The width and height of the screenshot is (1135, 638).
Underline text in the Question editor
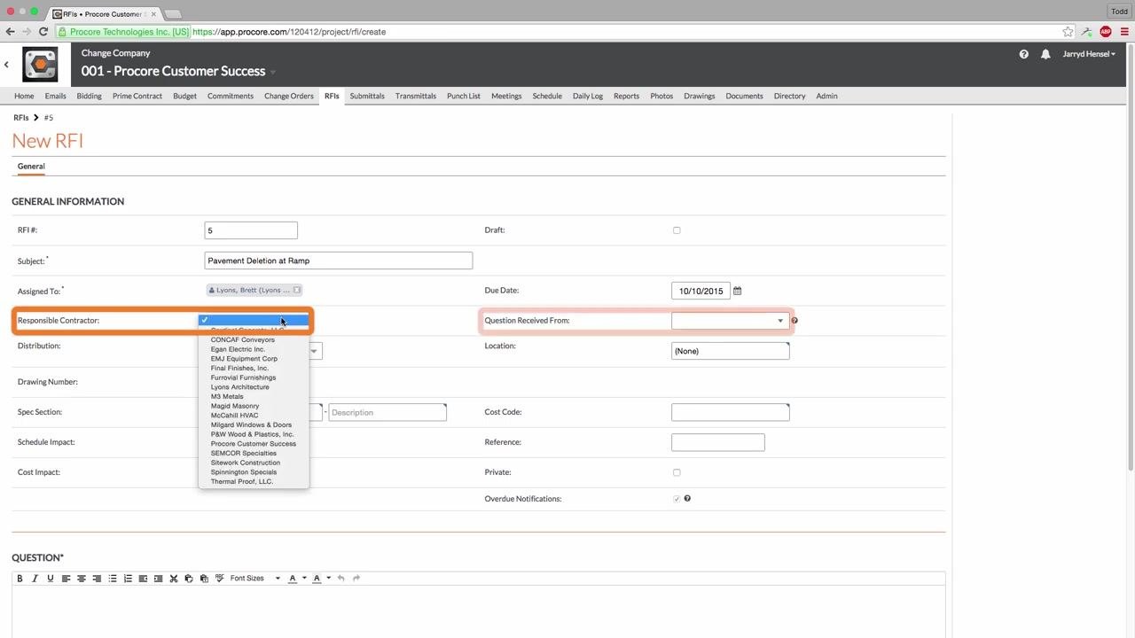(51, 579)
